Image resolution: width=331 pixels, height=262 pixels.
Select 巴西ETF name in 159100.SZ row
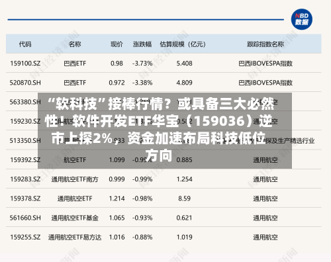click(x=75, y=64)
